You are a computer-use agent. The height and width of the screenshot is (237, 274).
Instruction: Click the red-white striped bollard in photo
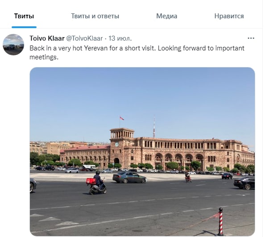click(221, 221)
